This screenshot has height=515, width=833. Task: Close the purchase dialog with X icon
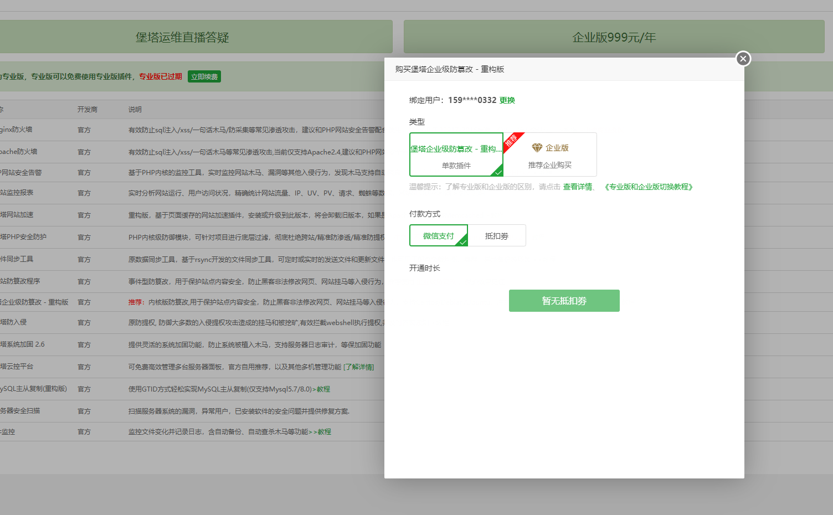point(743,59)
